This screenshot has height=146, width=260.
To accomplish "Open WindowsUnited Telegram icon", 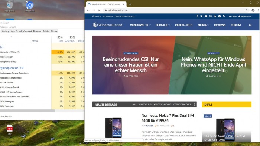I will point(220,16).
